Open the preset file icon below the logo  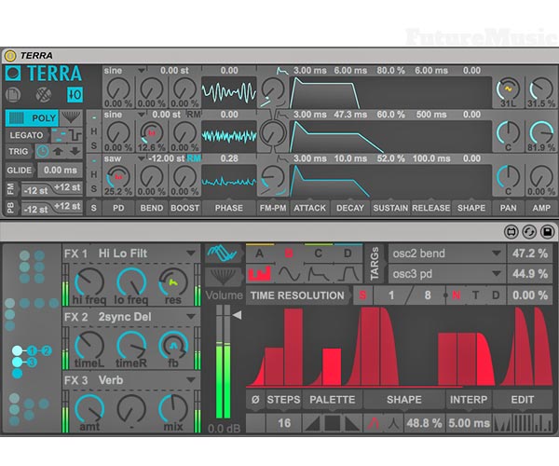13,95
